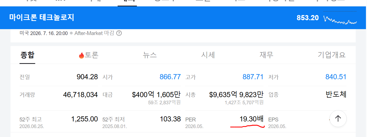Open the After-Market help question mark icon
The width and height of the screenshot is (367, 137).
(x=119, y=33)
